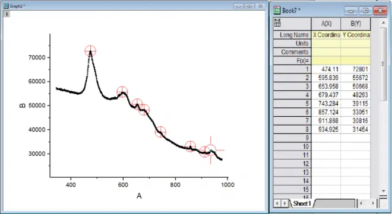Image resolution: width=392 pixels, height=214 pixels.
Task: Open the Sheet1 tab
Action: pyautogui.click(x=302, y=203)
